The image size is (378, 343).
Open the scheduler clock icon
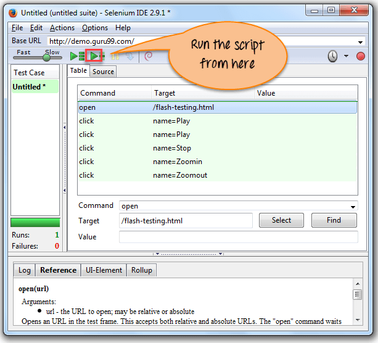(332, 56)
